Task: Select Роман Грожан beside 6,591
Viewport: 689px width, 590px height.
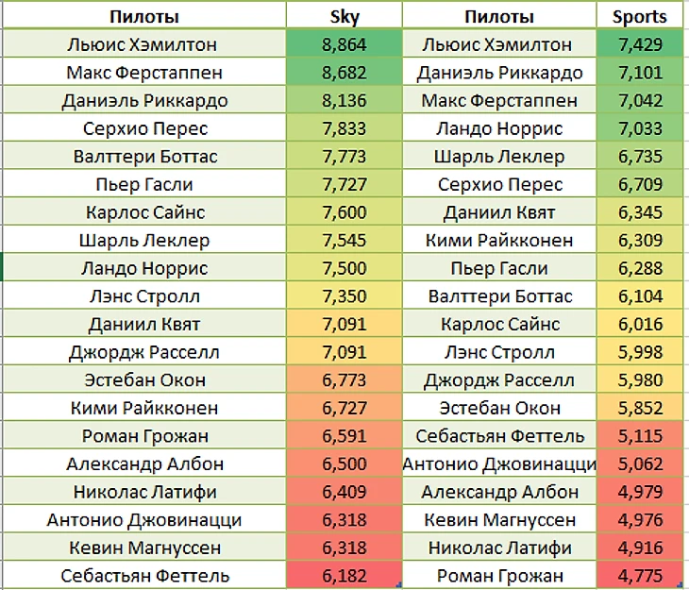Action: click(144, 436)
